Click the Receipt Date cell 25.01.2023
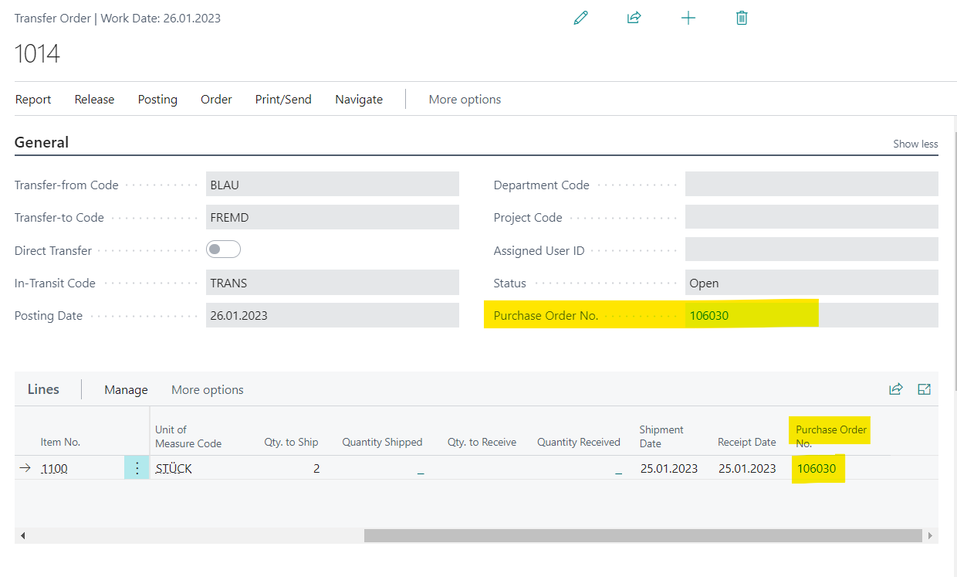 (747, 468)
